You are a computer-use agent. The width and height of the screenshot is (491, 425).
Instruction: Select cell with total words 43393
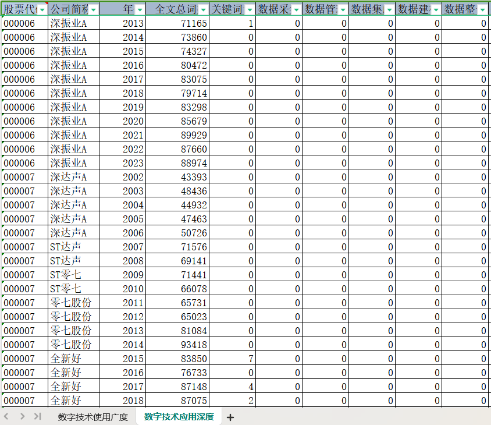tap(177, 177)
